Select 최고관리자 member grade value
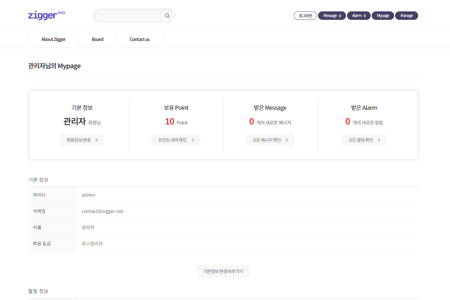The width and height of the screenshot is (450, 300). [92, 244]
